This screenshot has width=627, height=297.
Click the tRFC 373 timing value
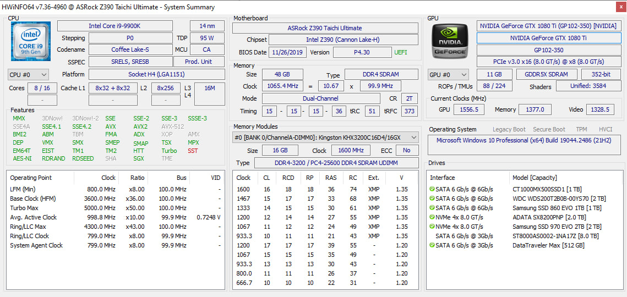click(409, 111)
